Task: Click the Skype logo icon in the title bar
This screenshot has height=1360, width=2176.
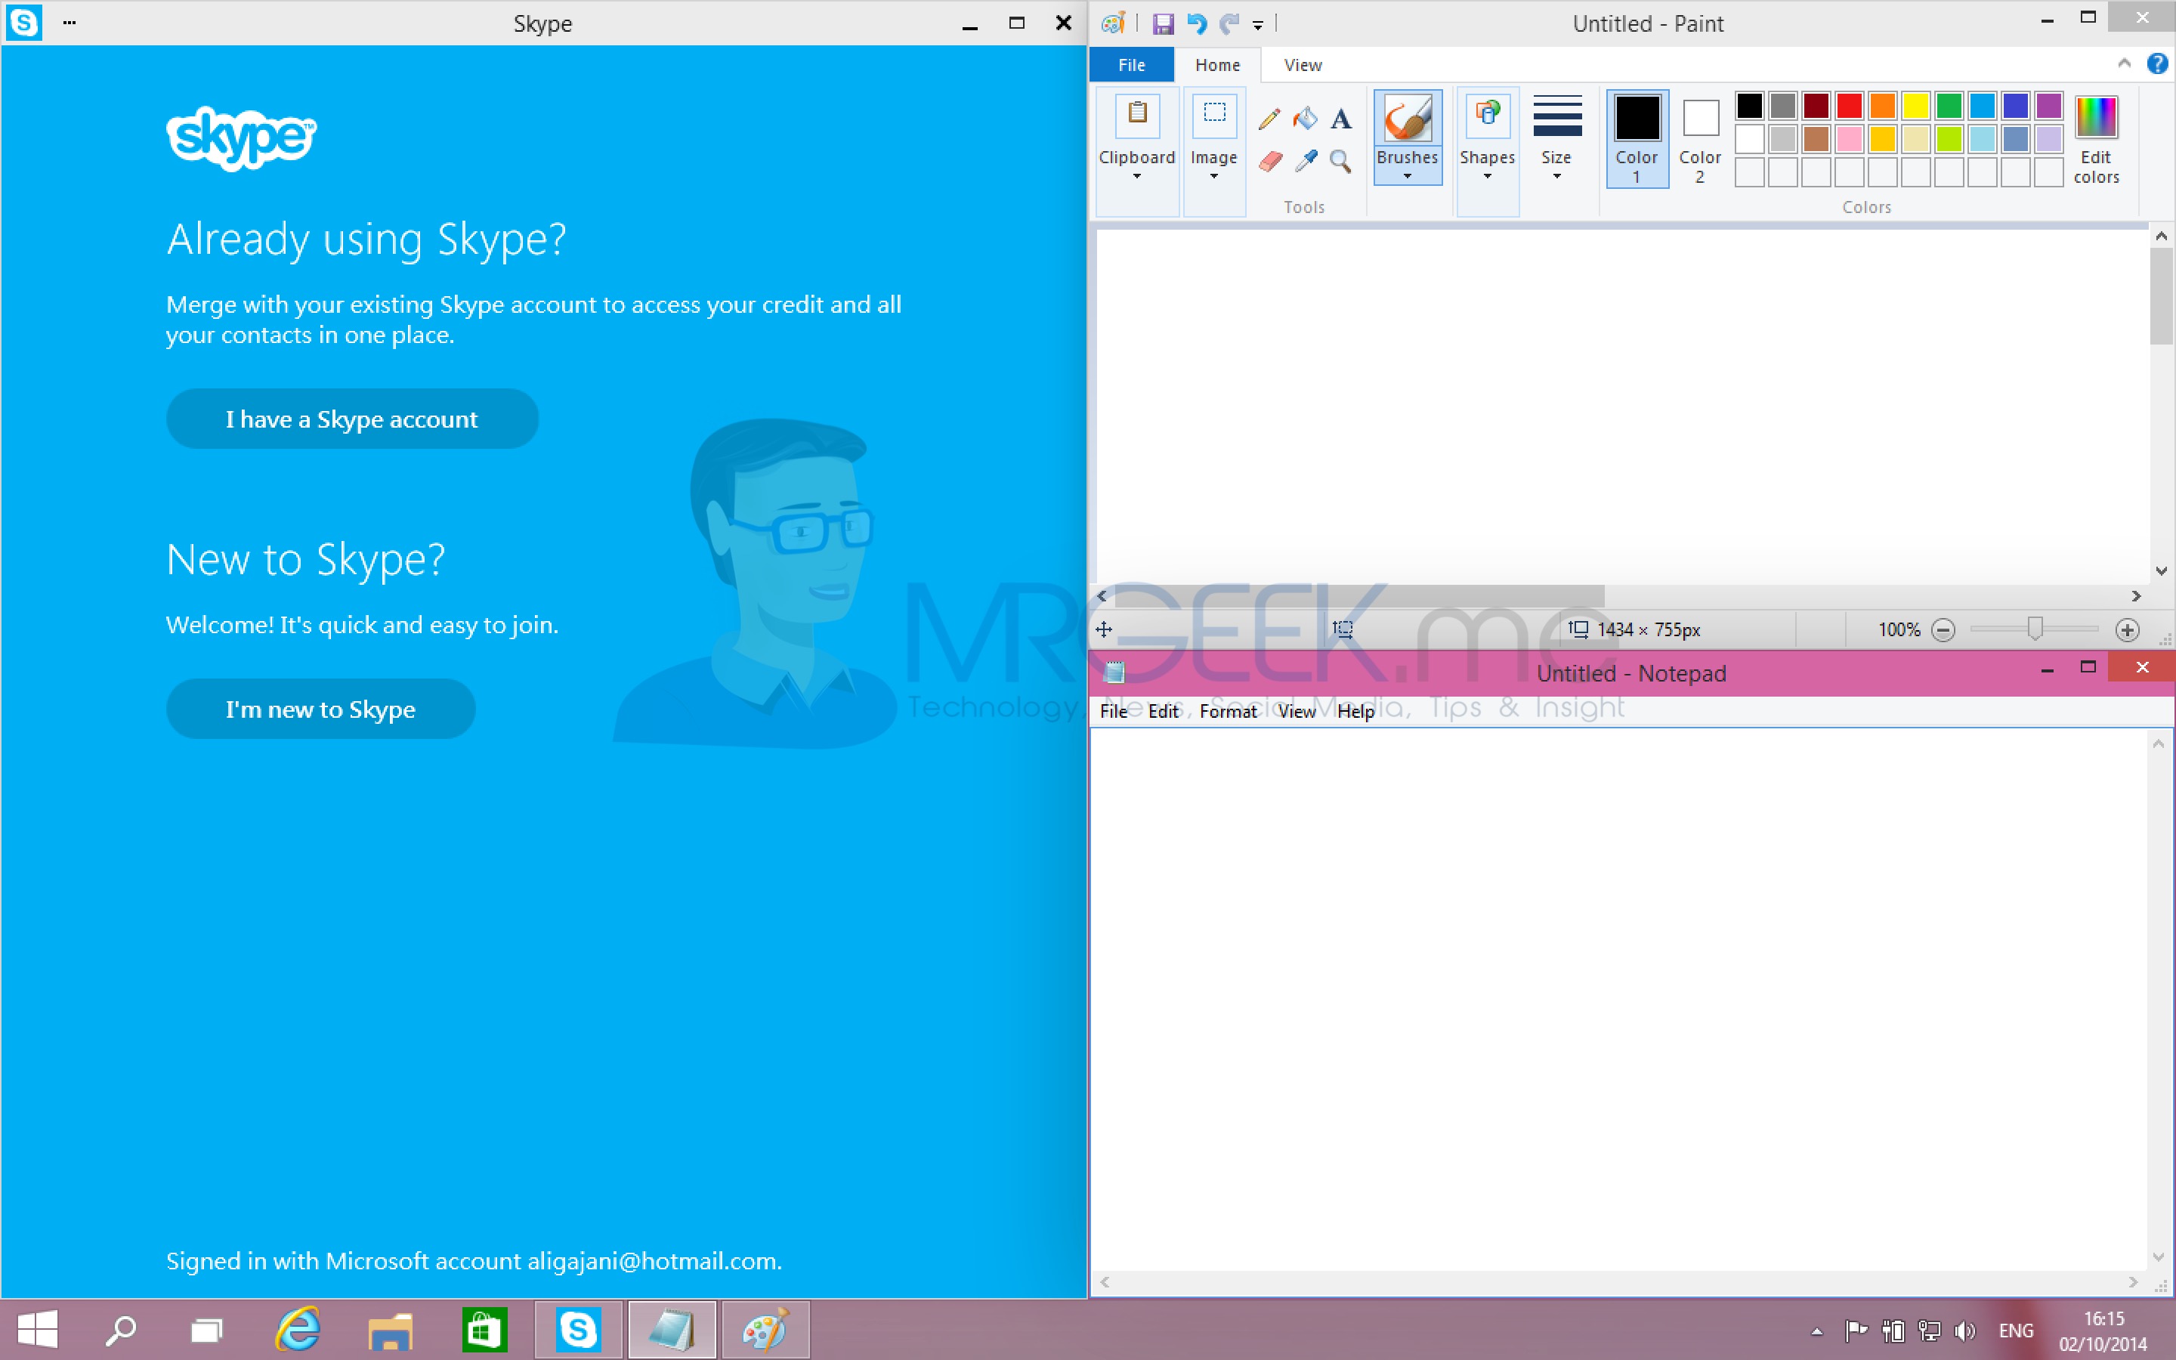Action: [x=24, y=23]
